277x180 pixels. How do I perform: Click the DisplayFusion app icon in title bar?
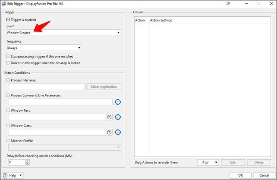[4, 4]
